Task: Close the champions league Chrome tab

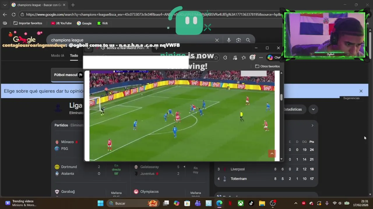Action: 64,5
